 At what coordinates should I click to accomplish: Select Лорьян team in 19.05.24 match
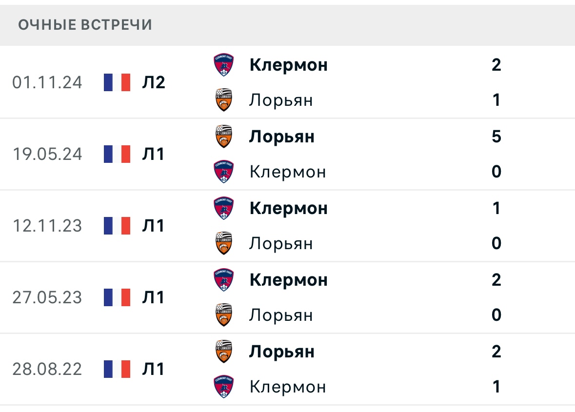click(x=281, y=137)
